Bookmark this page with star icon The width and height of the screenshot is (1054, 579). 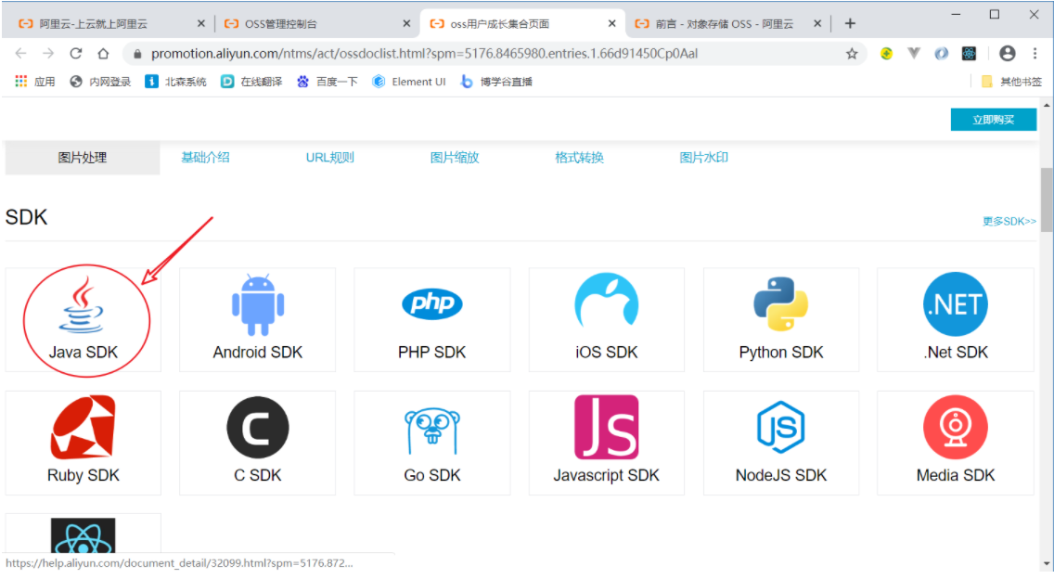coord(852,54)
